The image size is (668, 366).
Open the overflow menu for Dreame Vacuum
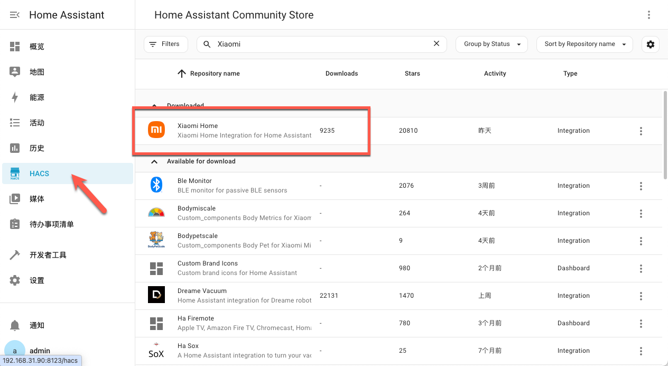coord(641,296)
